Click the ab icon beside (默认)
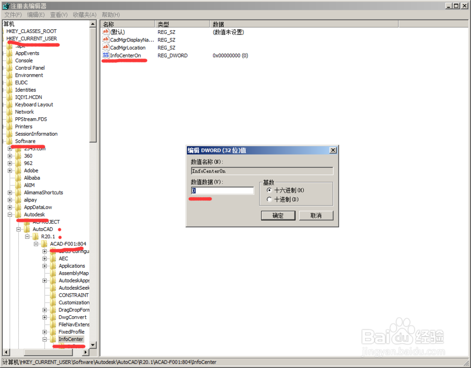 pyautogui.click(x=106, y=32)
